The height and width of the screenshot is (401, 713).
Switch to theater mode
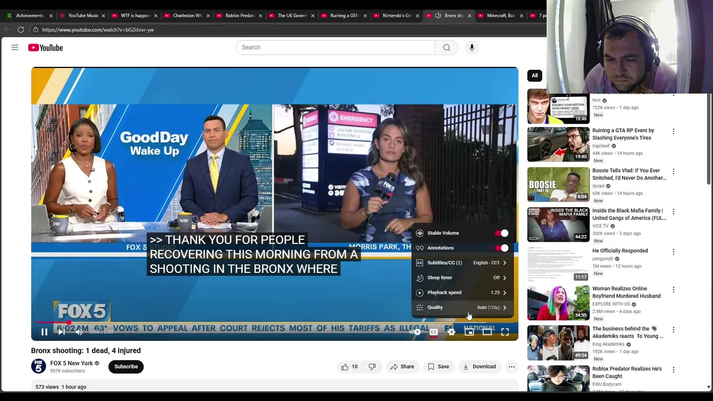[x=487, y=332]
